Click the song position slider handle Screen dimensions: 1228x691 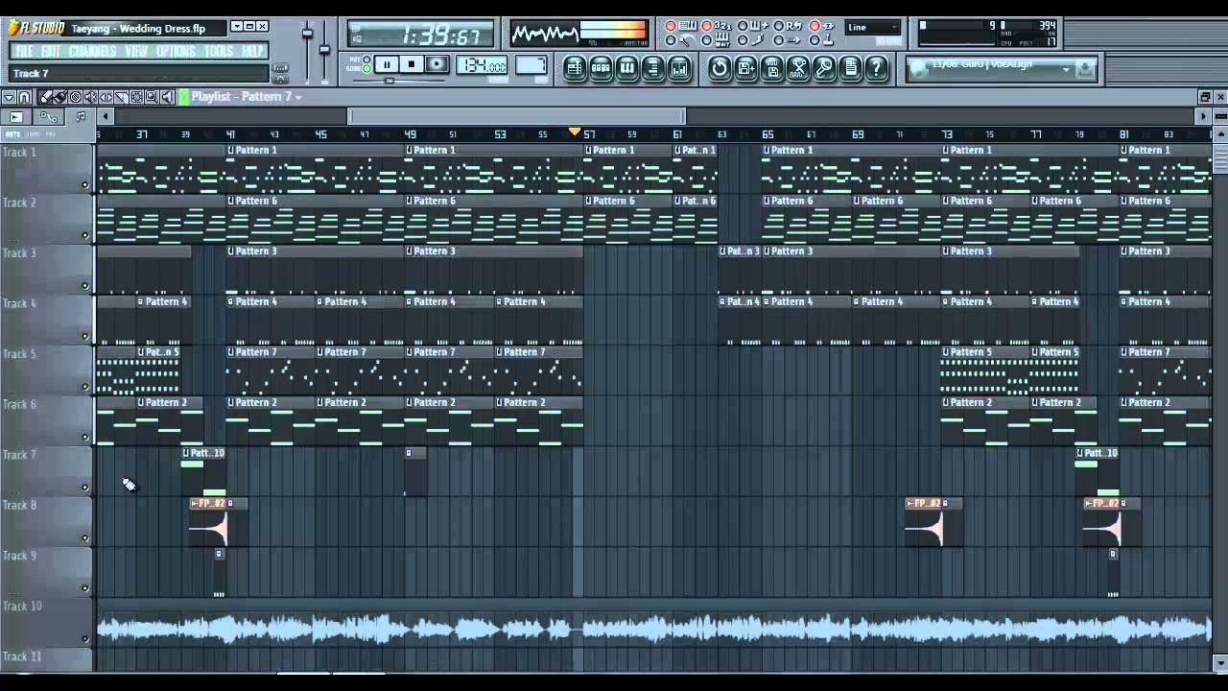click(x=390, y=81)
